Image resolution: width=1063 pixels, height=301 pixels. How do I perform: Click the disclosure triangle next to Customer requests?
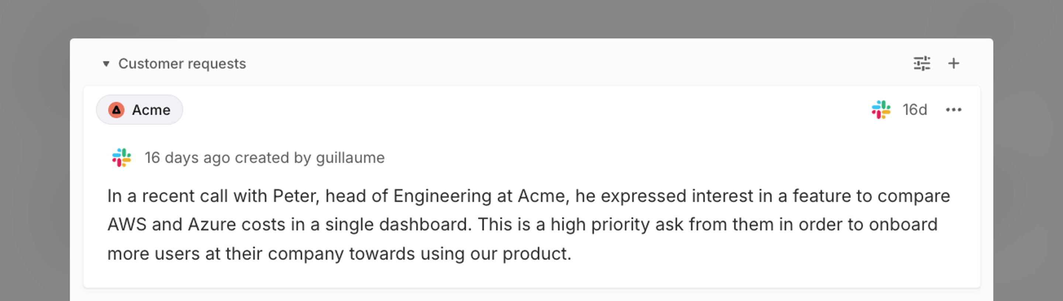[106, 64]
